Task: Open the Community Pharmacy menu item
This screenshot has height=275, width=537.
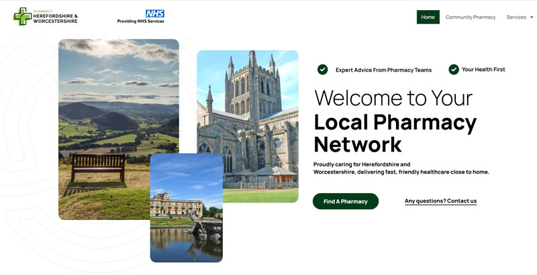Action: 471,17
